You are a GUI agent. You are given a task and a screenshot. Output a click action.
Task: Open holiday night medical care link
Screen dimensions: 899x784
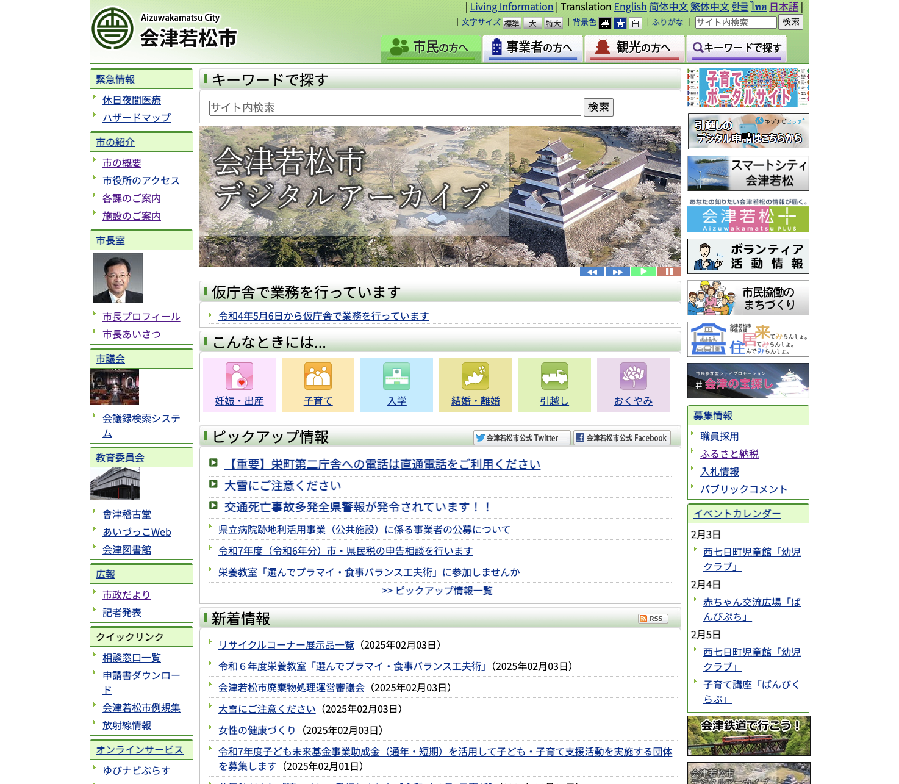(x=132, y=100)
